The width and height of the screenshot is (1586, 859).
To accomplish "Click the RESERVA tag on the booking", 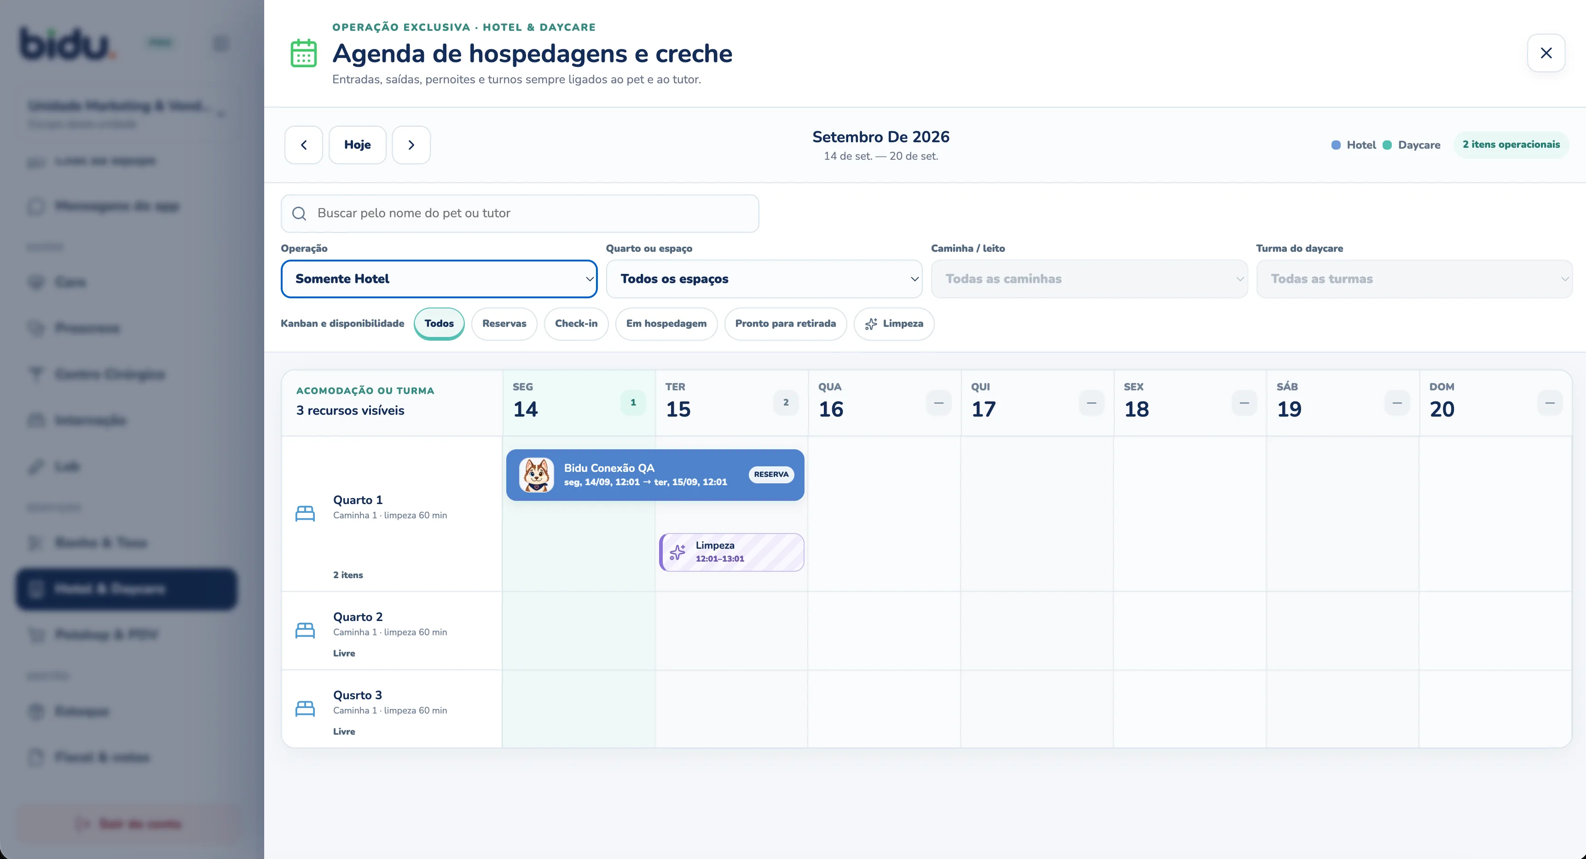I will pyautogui.click(x=771, y=475).
